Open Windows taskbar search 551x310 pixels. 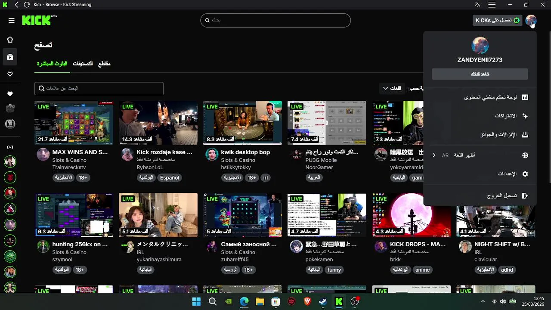213,301
